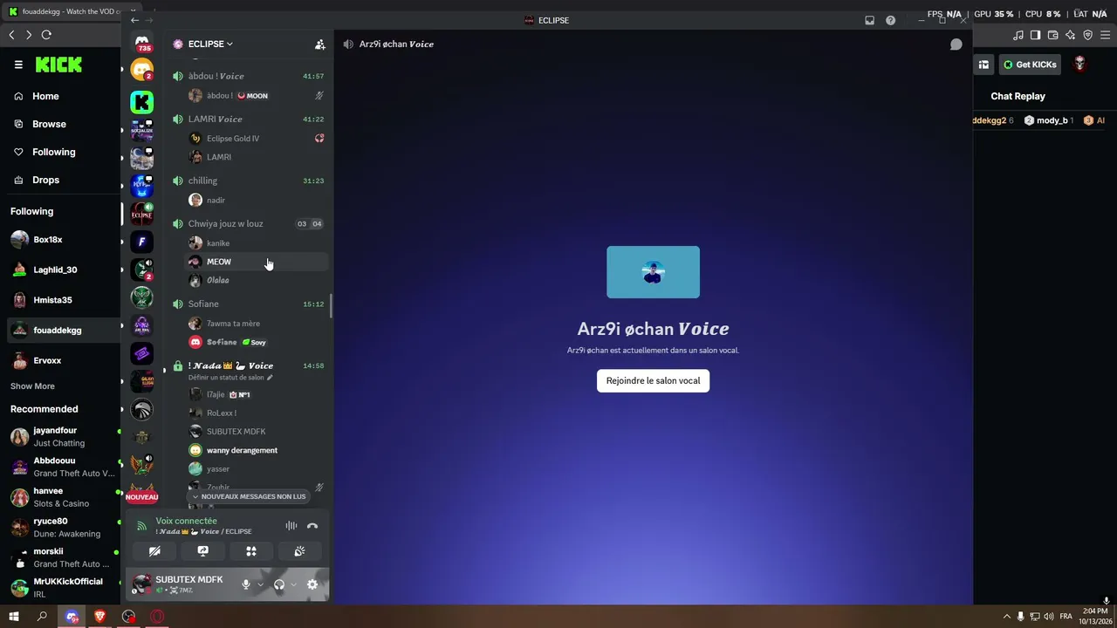Toggle the camera on in Discord
This screenshot has width=1117, height=628.
[154, 551]
